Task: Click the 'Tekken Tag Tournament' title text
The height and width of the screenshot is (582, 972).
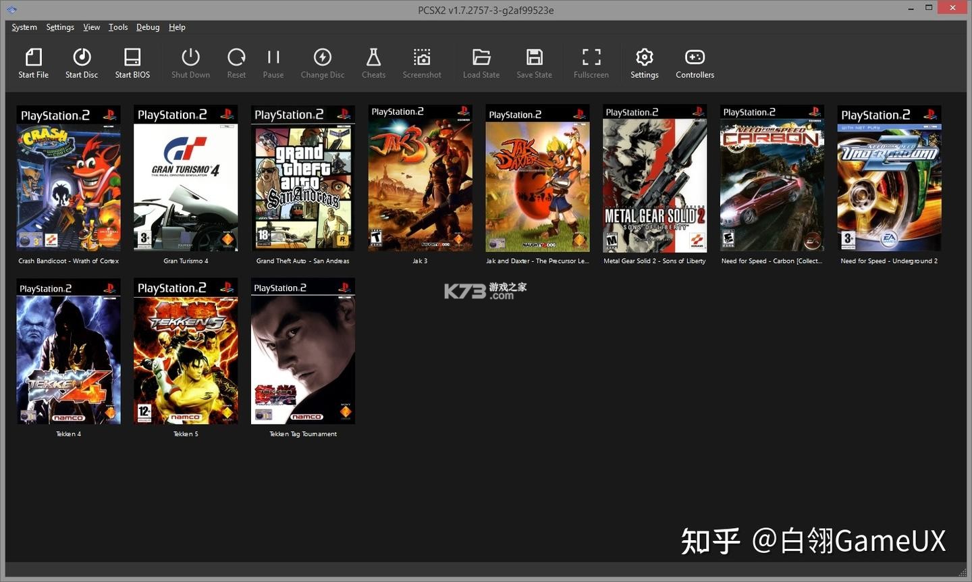Action: [x=303, y=434]
